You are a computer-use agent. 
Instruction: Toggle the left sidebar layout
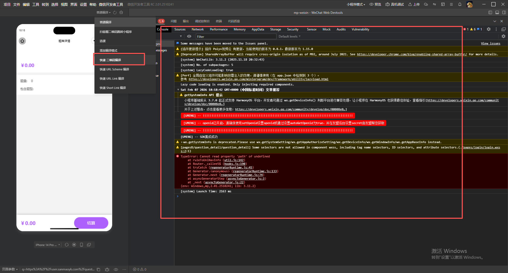490,12
